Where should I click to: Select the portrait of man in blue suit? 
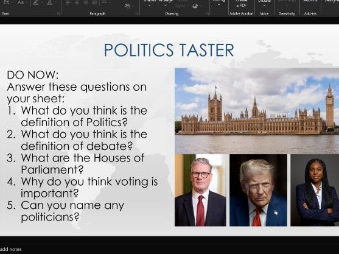(x=258, y=190)
